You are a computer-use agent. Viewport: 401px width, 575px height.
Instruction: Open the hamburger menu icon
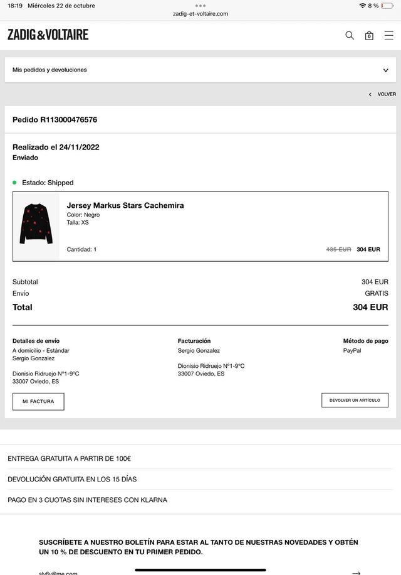point(389,35)
